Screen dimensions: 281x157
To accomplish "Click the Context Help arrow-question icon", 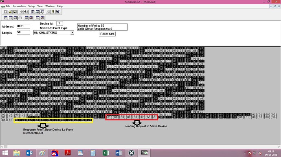I will (x=58, y=12).
